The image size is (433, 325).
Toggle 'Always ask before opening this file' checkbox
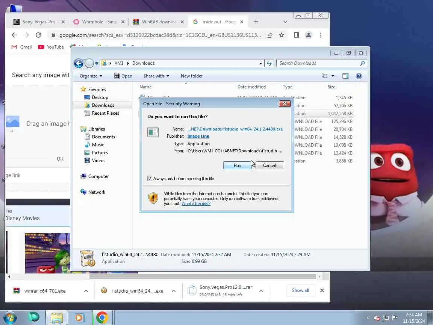click(x=150, y=179)
